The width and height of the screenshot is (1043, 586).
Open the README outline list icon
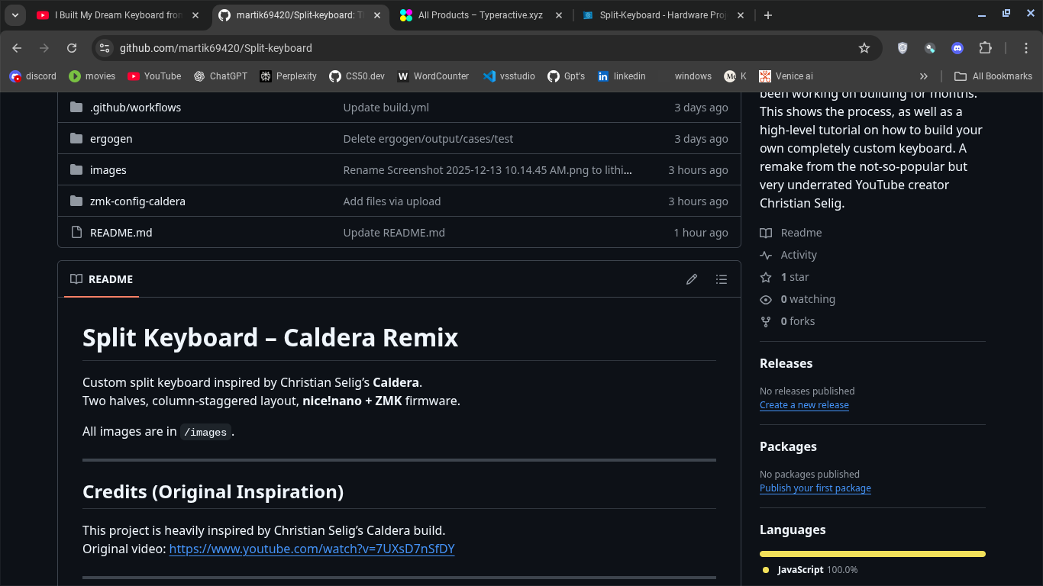pyautogui.click(x=722, y=279)
